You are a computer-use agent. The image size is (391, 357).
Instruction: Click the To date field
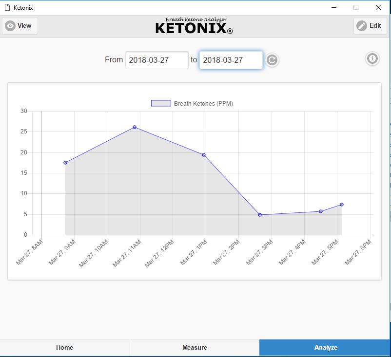tap(231, 60)
